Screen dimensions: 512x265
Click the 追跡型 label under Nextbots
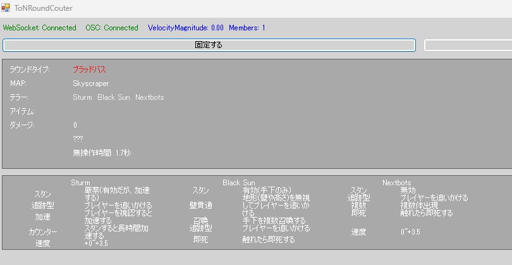point(358,198)
